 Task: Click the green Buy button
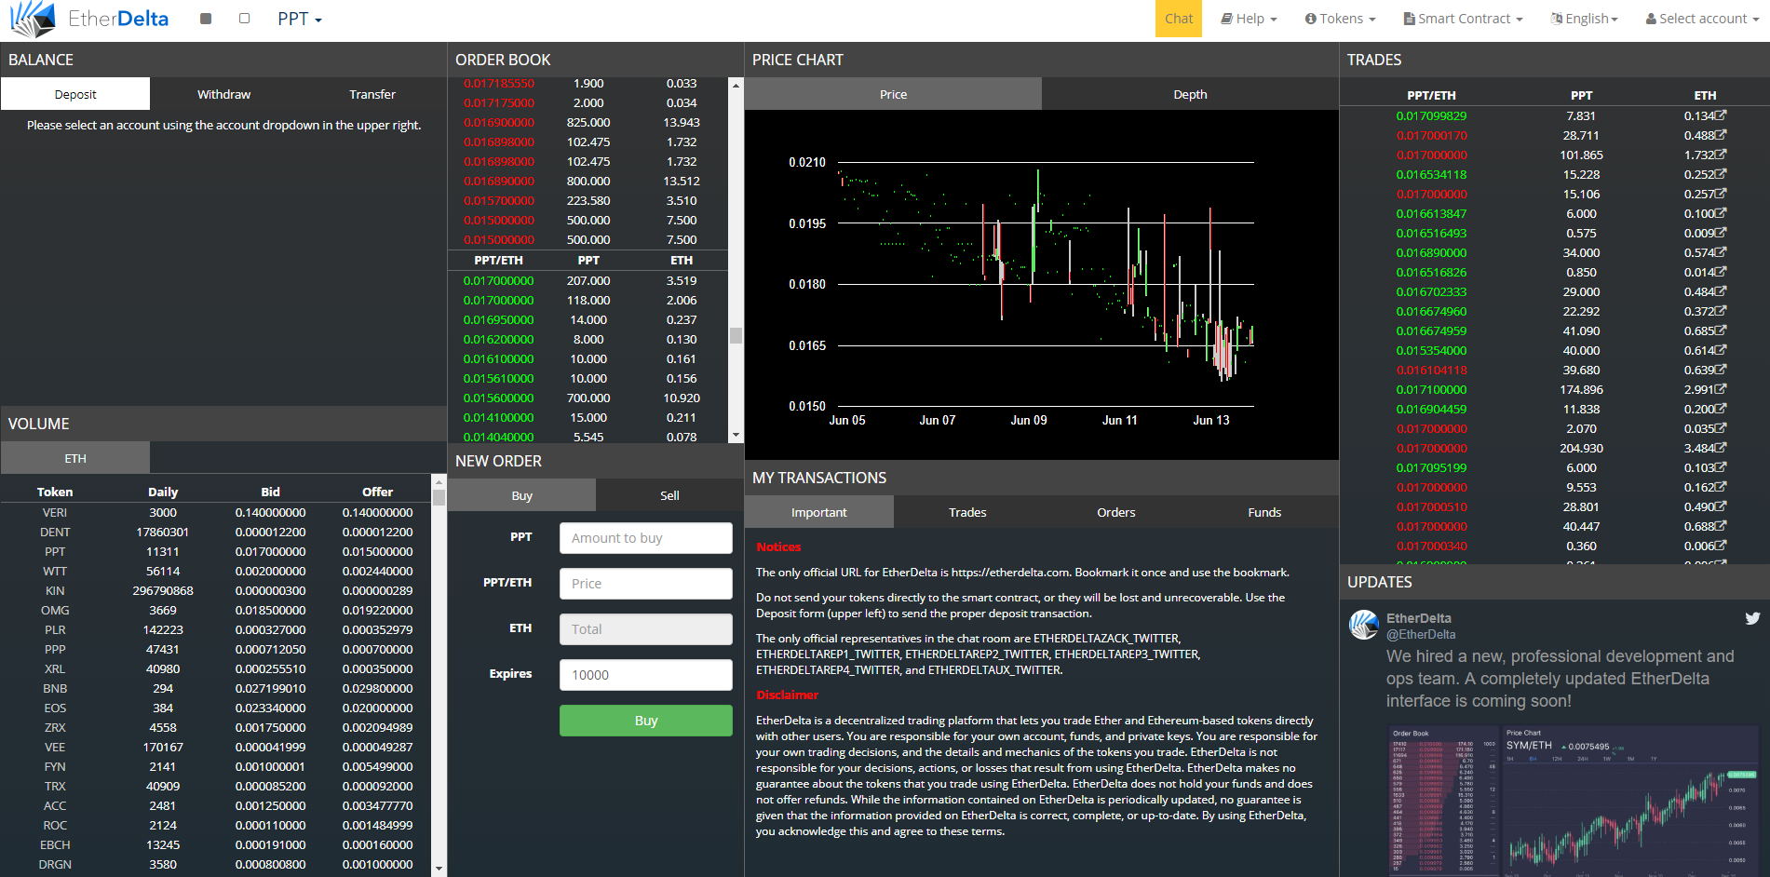646,721
